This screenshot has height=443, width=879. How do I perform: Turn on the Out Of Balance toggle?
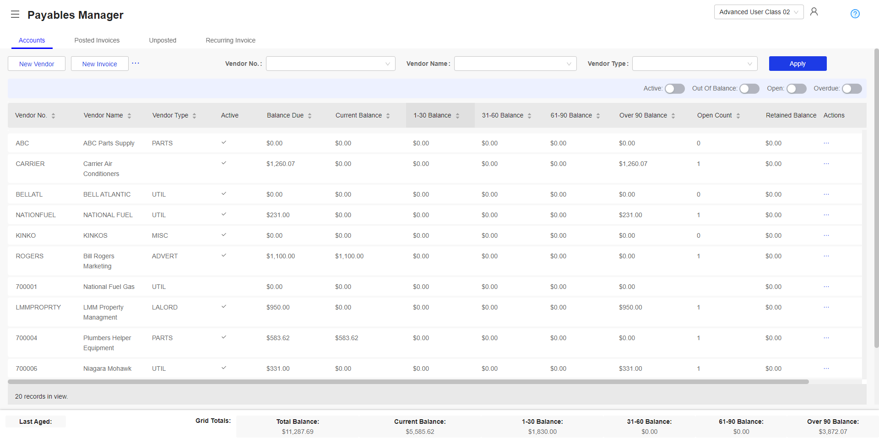[x=749, y=89]
